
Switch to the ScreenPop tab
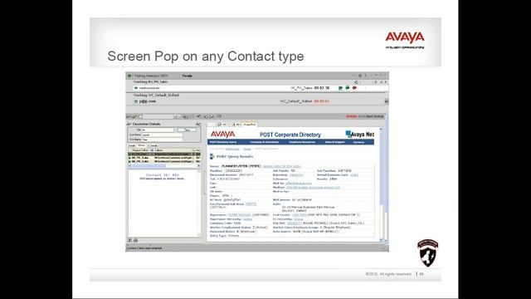point(250,125)
